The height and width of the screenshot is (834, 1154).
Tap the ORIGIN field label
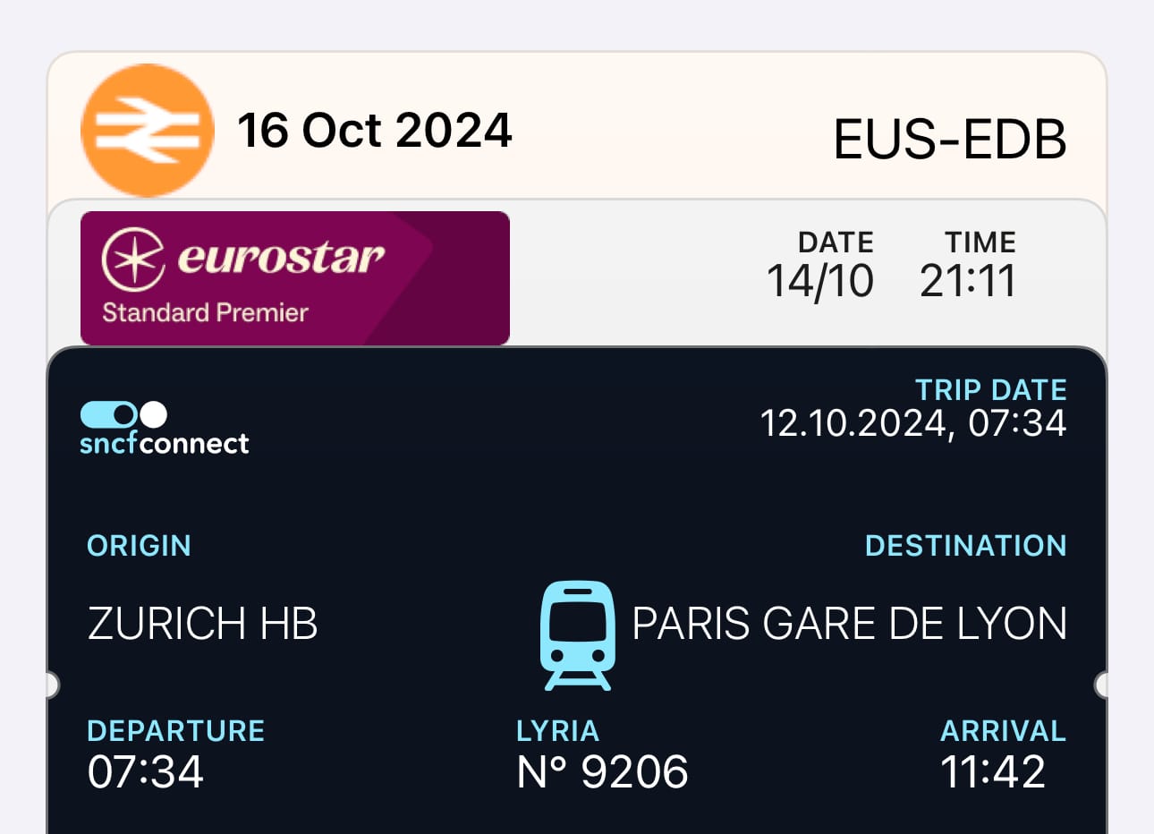pyautogui.click(x=139, y=545)
